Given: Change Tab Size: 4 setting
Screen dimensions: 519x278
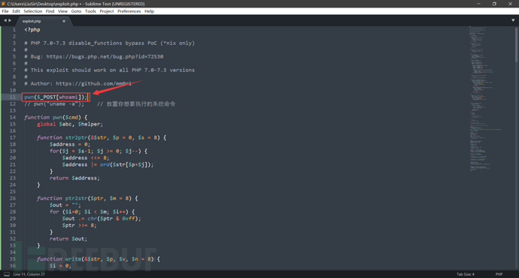Looking at the screenshot, I should (x=466, y=274).
